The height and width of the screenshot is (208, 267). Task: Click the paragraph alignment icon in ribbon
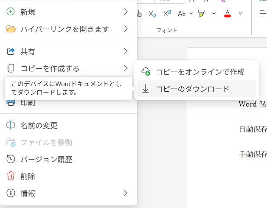pos(263,14)
